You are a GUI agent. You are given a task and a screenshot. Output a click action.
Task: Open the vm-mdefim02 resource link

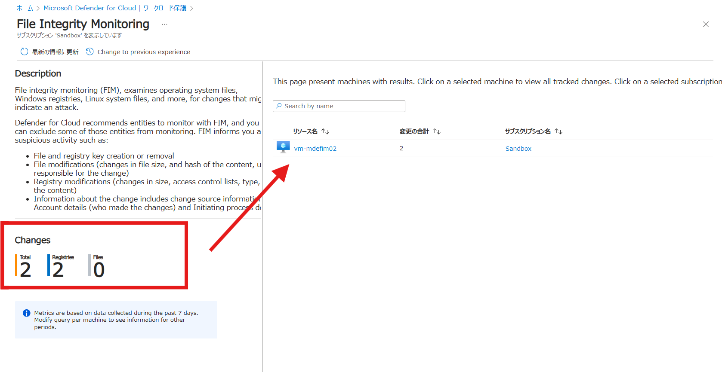[315, 149]
